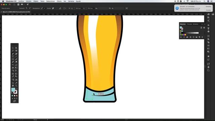The width and height of the screenshot is (215, 121).
Task: Click the Beer.ai document tab
Action: pos(16,12)
